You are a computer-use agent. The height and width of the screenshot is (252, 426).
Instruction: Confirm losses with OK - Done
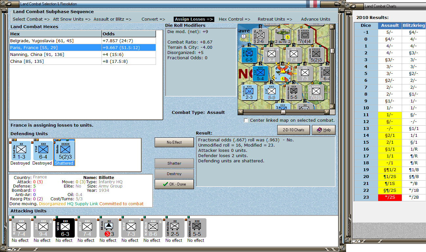point(174,184)
